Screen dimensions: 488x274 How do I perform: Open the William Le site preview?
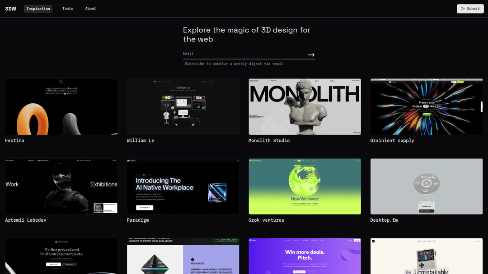[183, 107]
